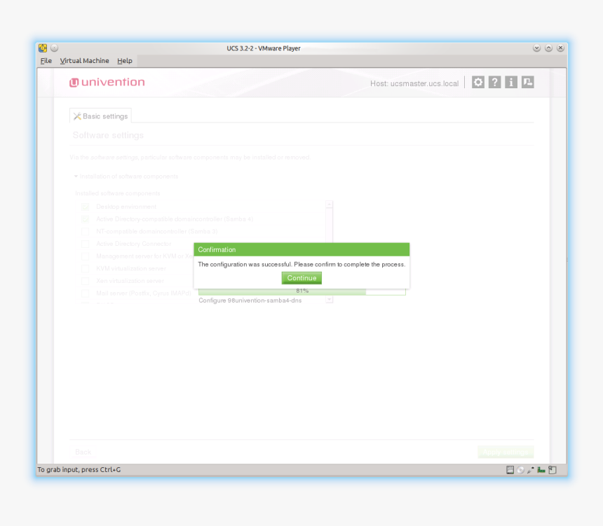Screen dimensions: 603x526
Task: Open the help question mark icon
Action: pyautogui.click(x=494, y=82)
